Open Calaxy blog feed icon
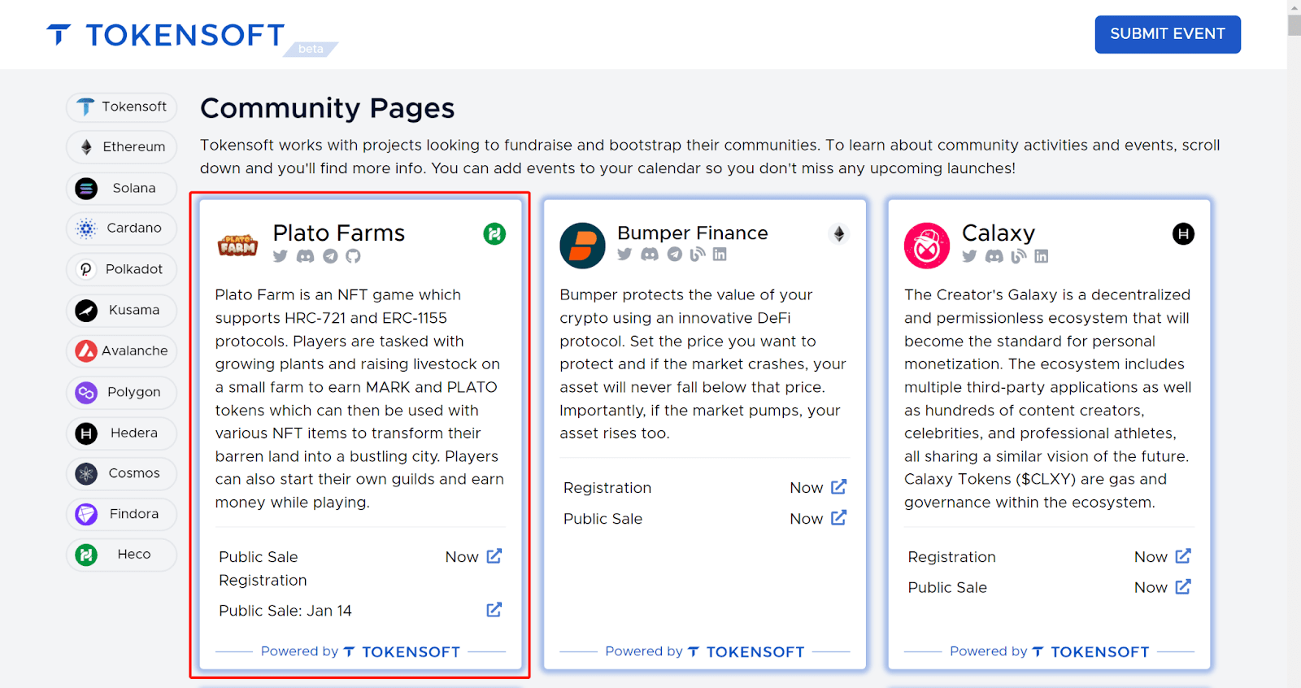The height and width of the screenshot is (688, 1301). tap(1019, 256)
